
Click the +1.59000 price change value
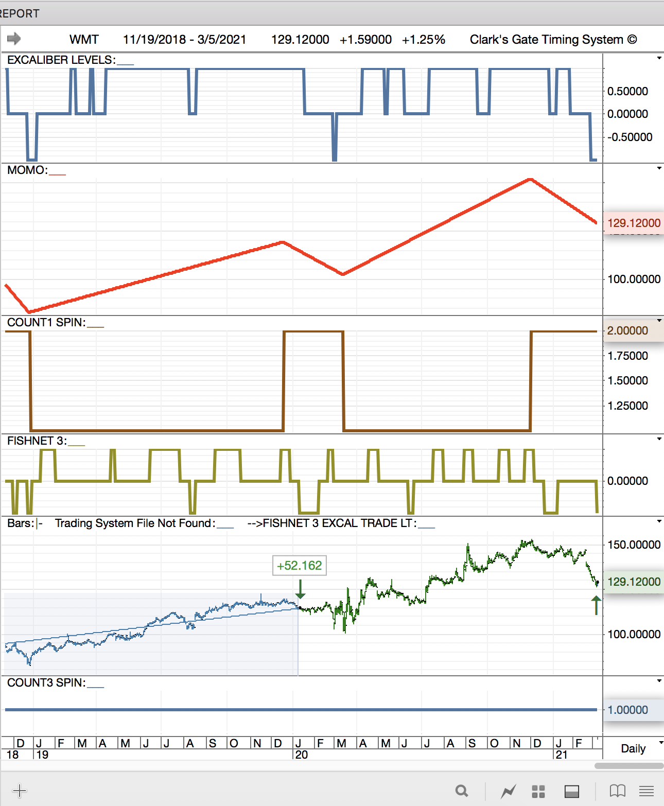[365, 40]
